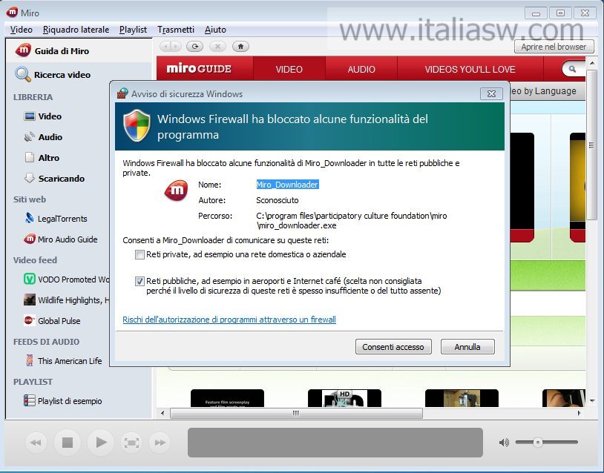Screen dimensions: 604x473
Task: Select VODO Promoted feed
Action: 66,279
